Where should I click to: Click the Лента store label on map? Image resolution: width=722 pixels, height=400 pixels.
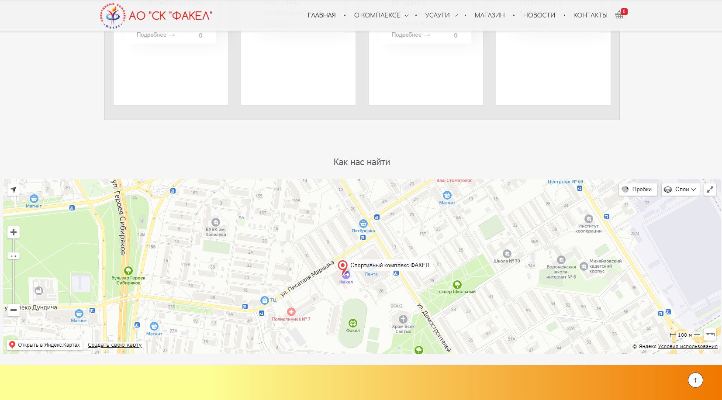371,274
